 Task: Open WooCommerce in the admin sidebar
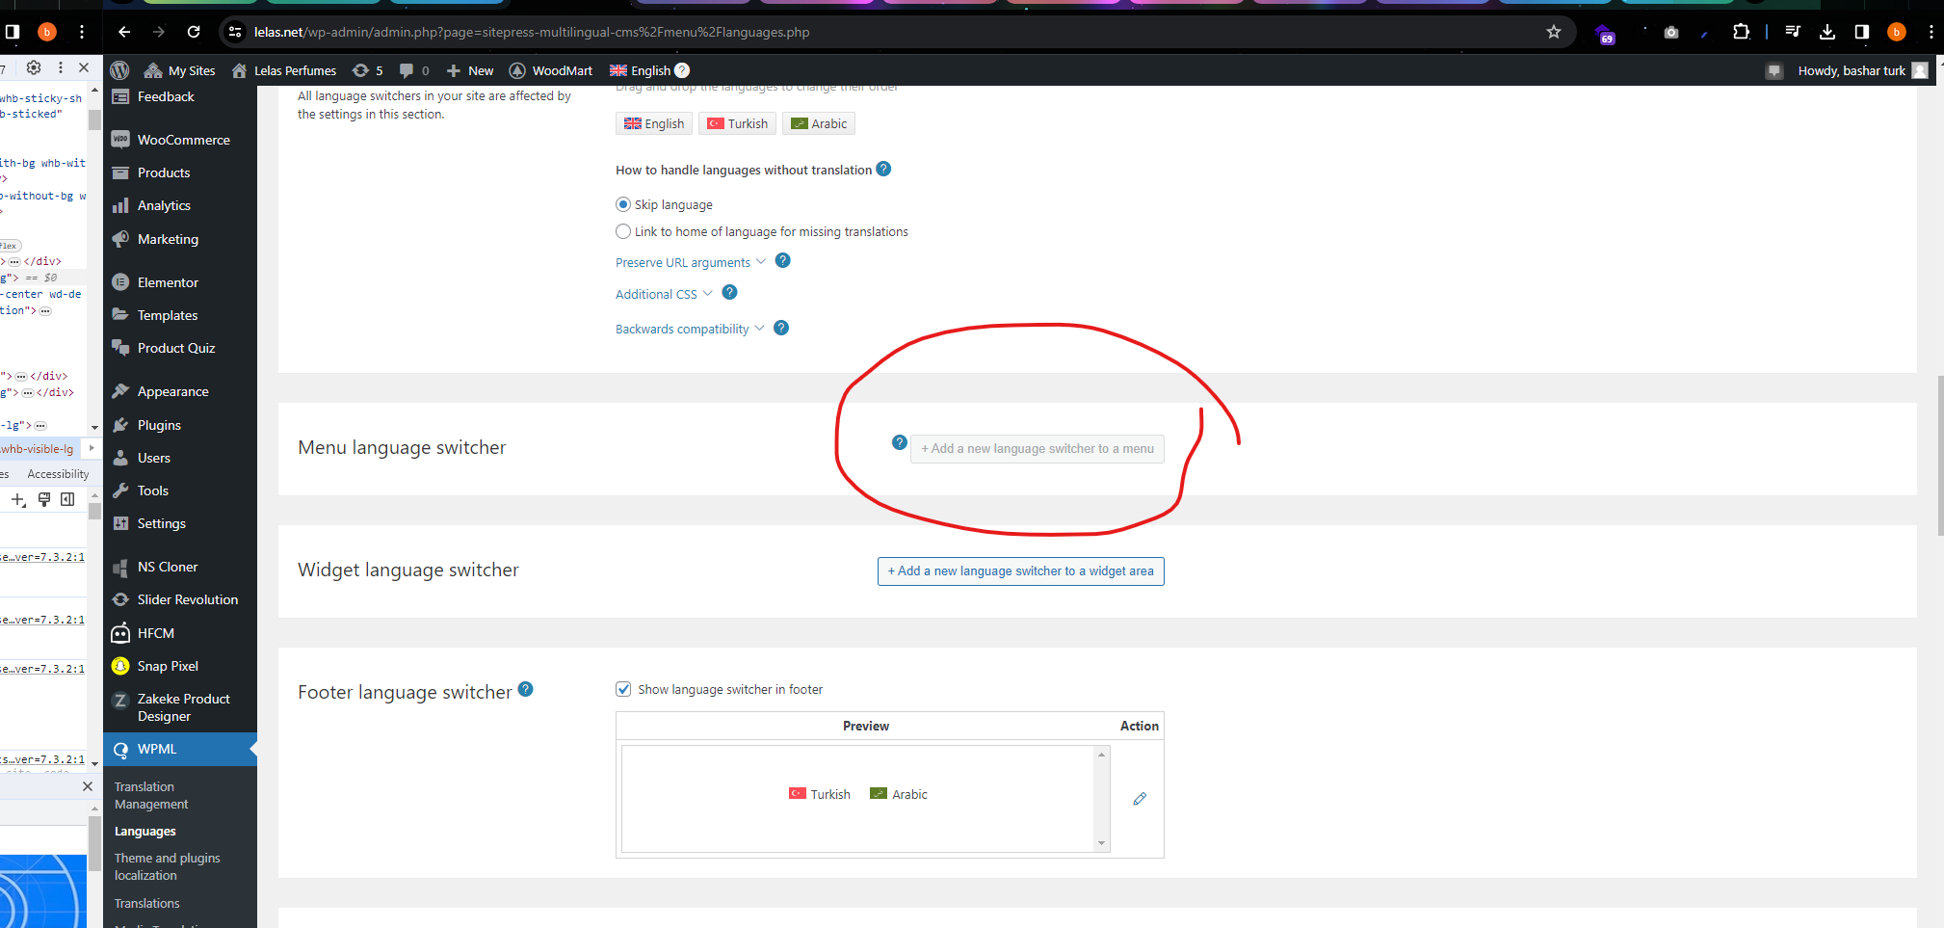pos(180,140)
